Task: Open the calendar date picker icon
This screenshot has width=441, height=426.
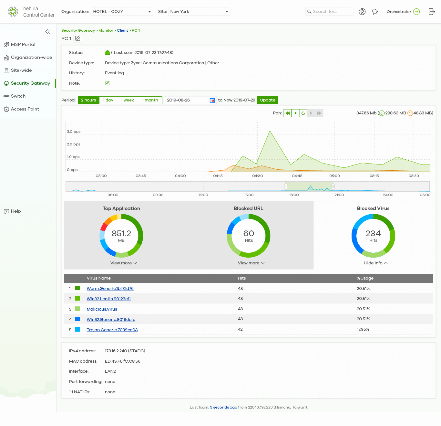Action: click(212, 100)
